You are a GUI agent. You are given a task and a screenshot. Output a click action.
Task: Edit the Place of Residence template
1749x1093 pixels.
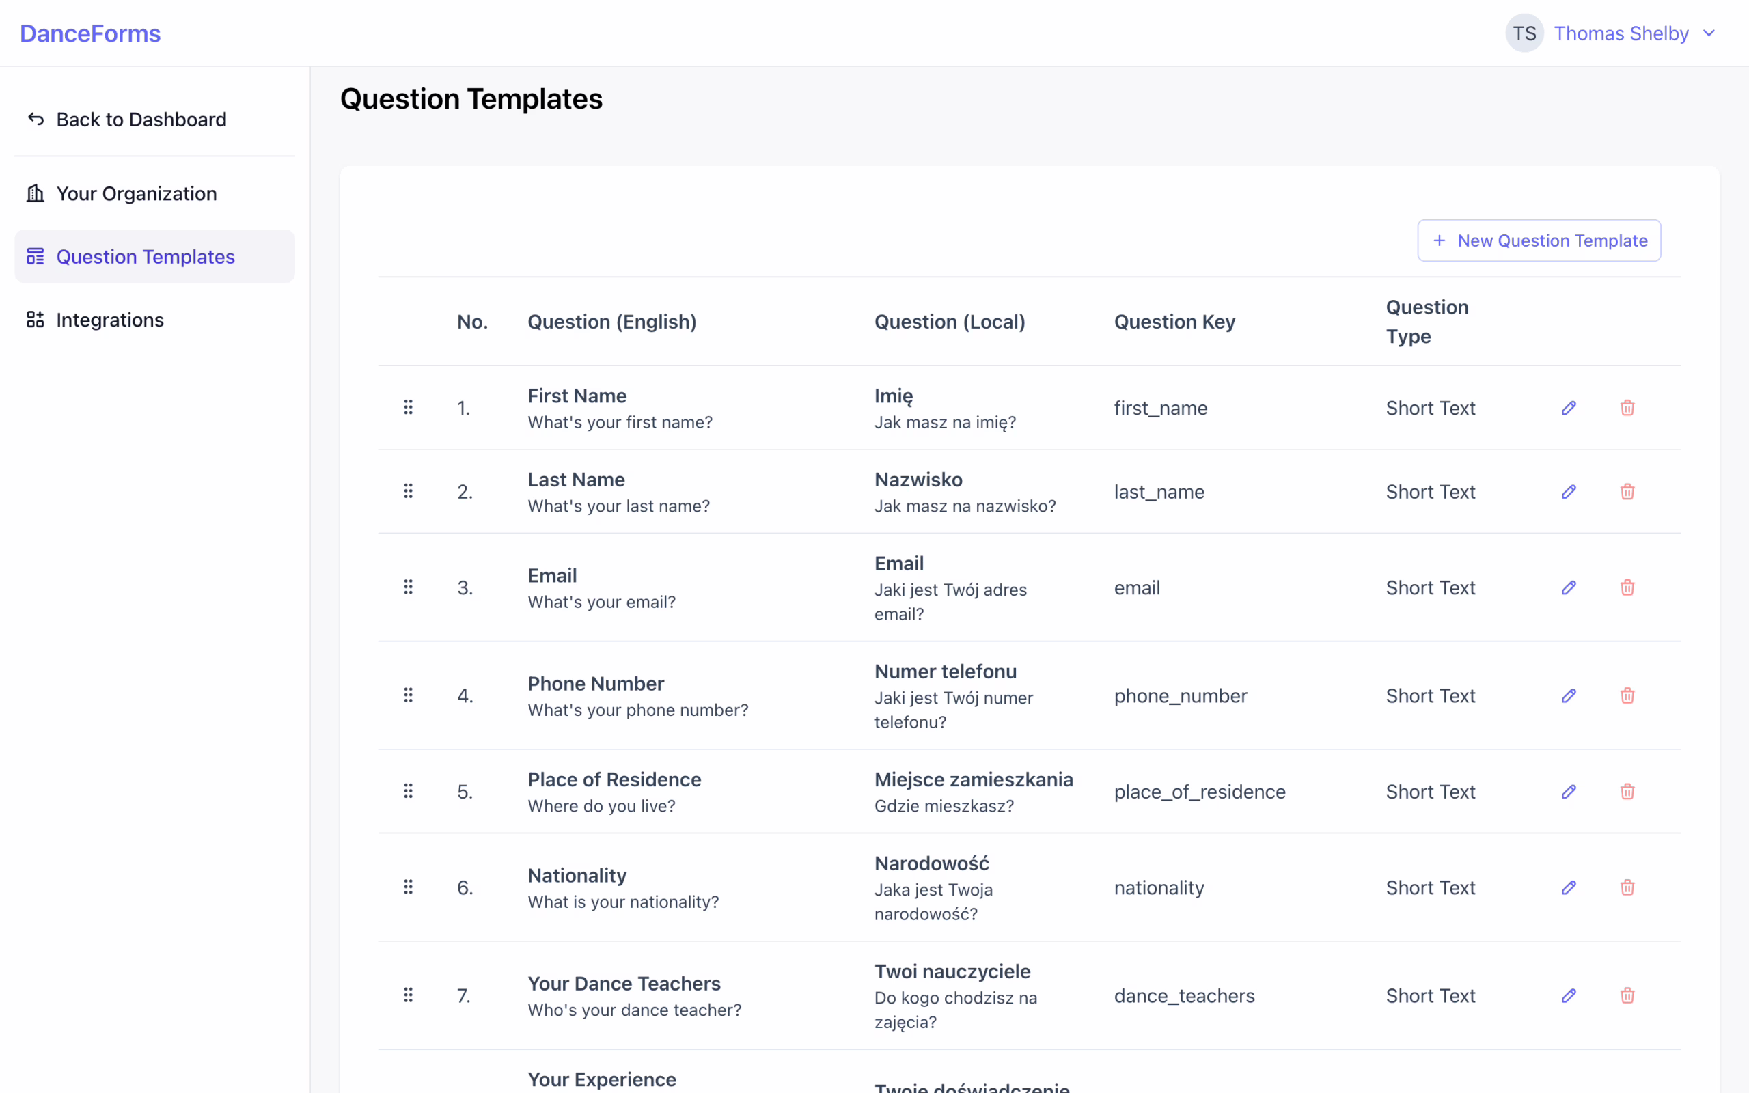point(1569,791)
